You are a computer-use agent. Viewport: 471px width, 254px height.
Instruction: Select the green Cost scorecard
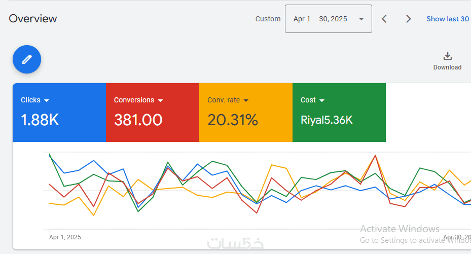pos(339,112)
